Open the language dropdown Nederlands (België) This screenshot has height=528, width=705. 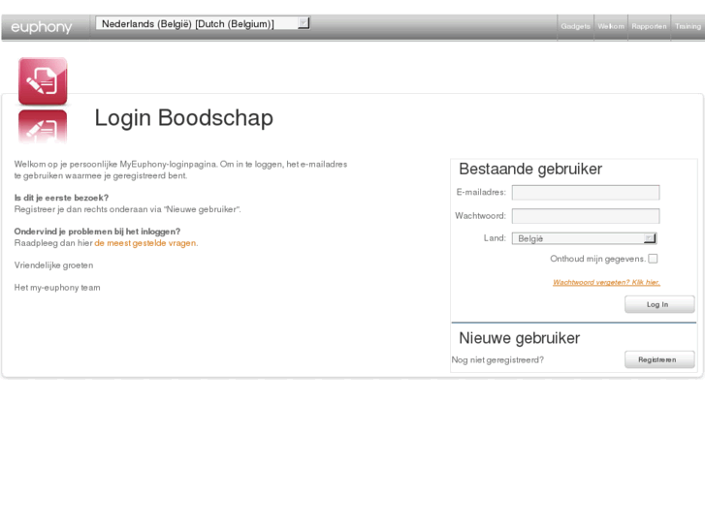[x=203, y=23]
